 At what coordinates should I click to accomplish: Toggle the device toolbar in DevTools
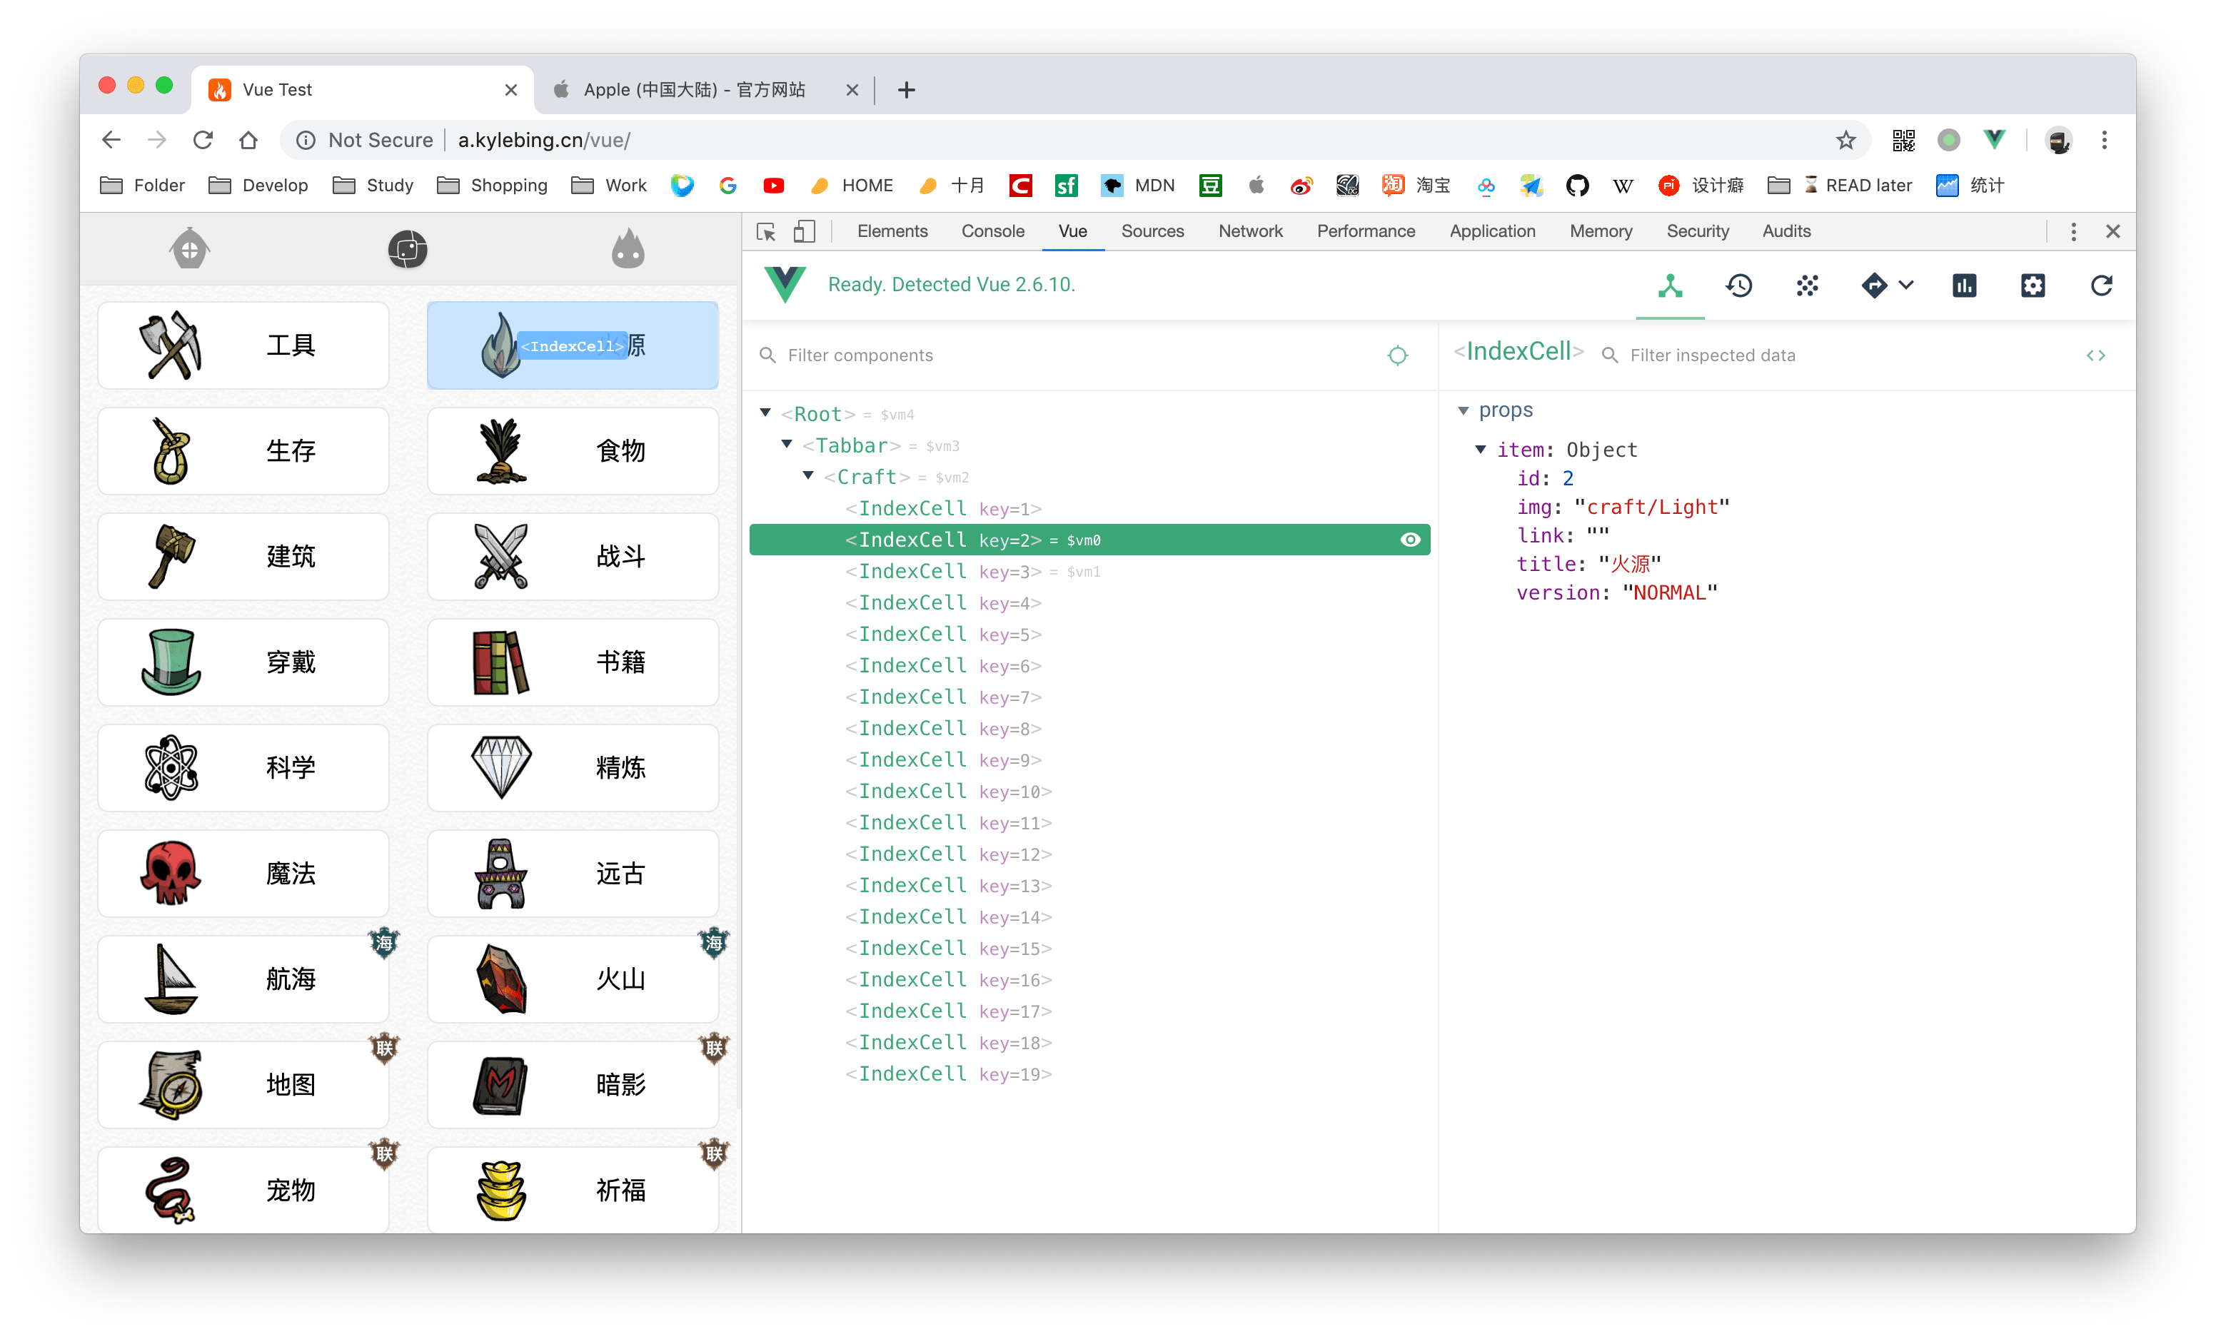pos(803,231)
